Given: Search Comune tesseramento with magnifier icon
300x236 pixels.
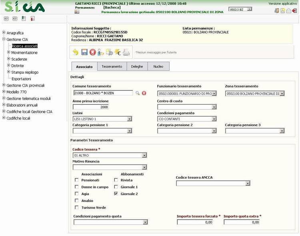Looking at the screenshot, I should click(138, 93).
